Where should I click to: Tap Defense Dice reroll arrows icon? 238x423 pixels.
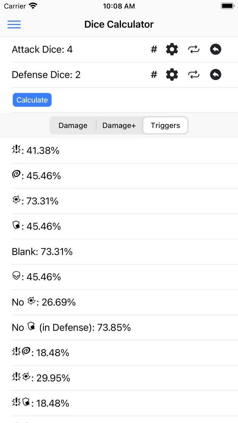pyautogui.click(x=194, y=75)
